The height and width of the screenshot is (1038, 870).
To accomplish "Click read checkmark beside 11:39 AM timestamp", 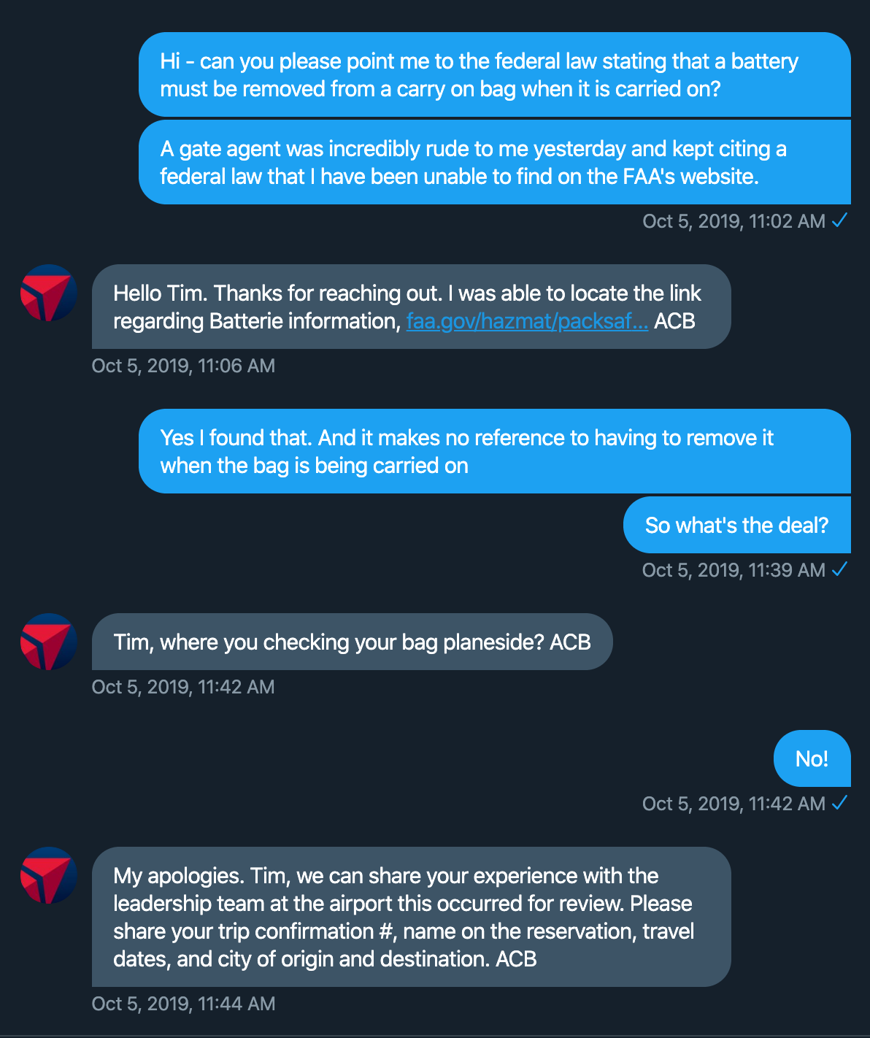I will pos(839,569).
